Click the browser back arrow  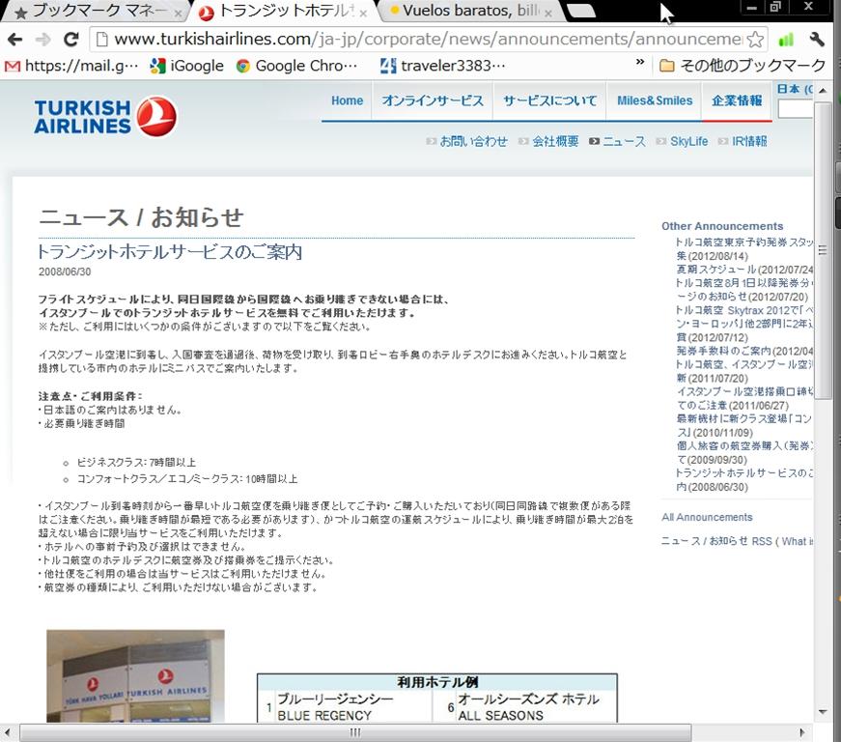(x=14, y=40)
